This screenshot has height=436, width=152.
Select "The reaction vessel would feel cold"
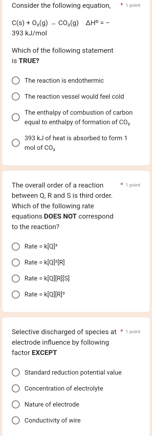tap(15, 96)
